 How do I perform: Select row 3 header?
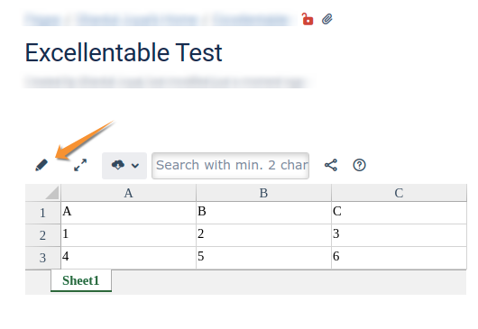click(42, 258)
